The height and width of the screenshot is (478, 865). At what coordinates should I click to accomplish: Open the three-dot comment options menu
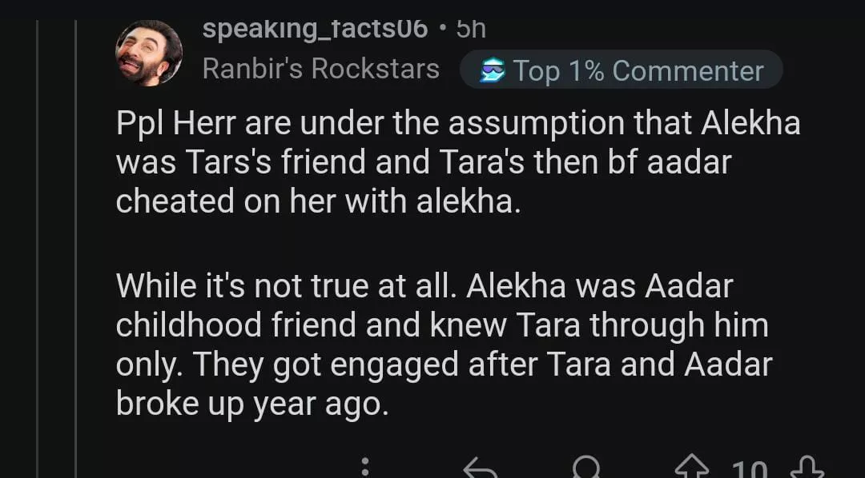pos(365,467)
